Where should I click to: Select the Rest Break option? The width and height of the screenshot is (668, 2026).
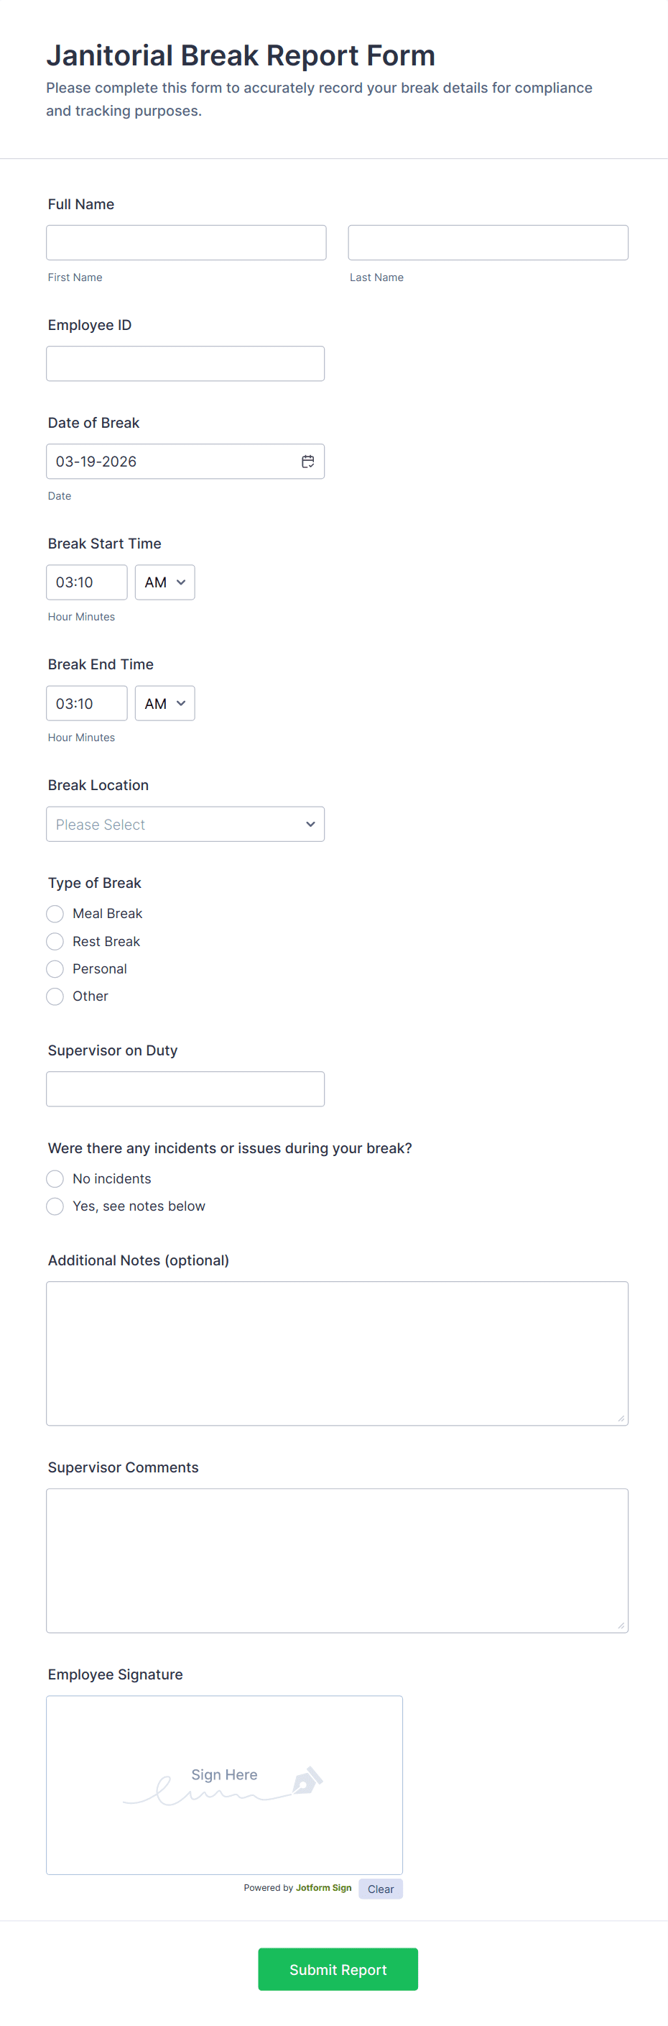coord(54,940)
